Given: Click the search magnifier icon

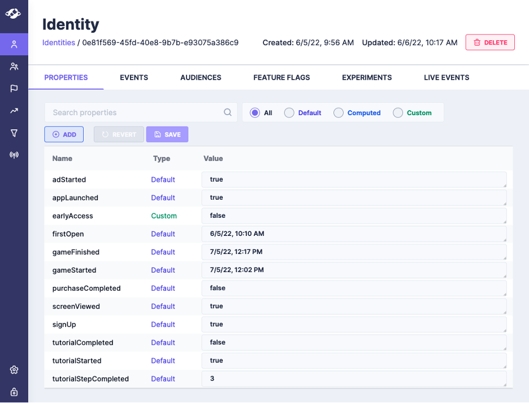Looking at the screenshot, I should point(228,112).
